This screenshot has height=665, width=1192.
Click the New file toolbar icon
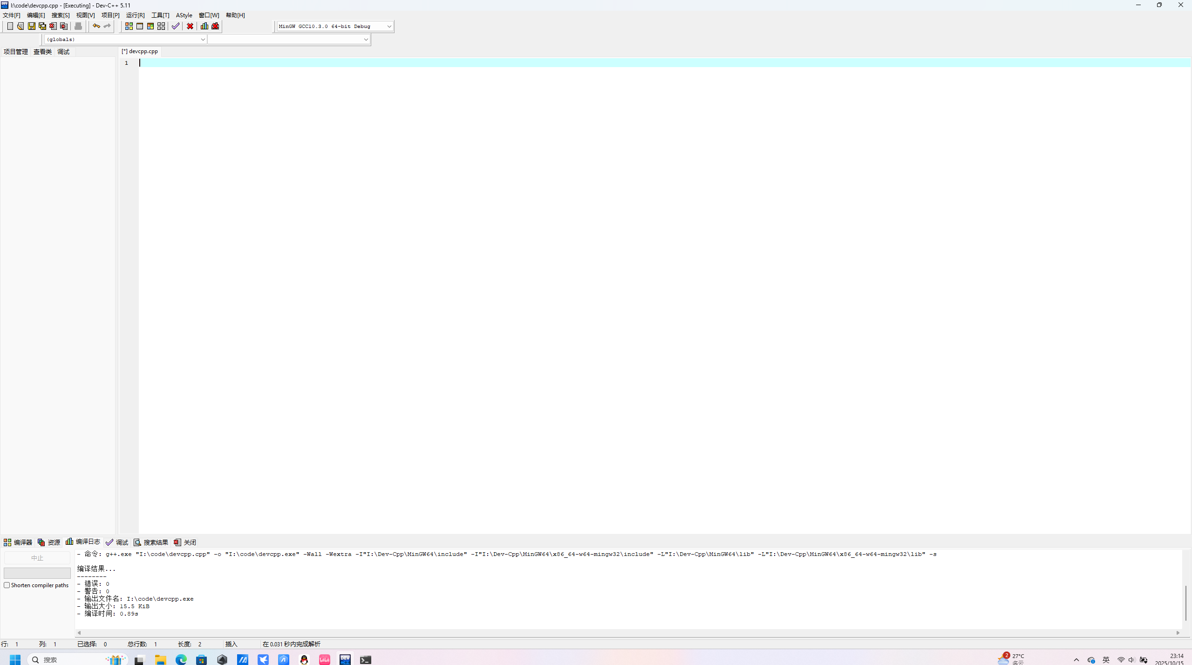pos(10,26)
